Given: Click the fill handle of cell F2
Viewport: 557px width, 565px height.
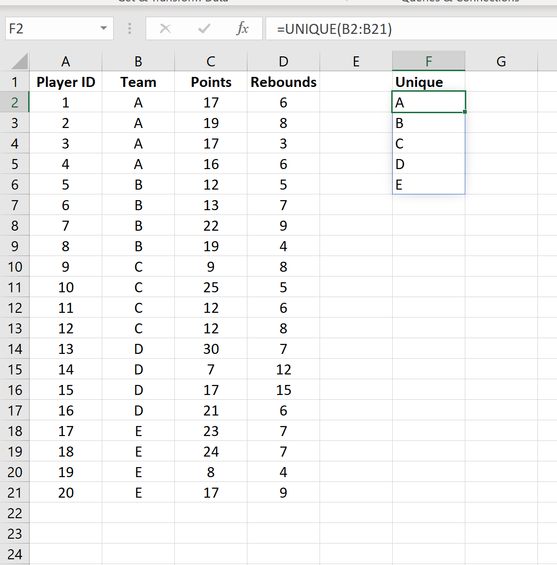Looking at the screenshot, I should click(465, 112).
